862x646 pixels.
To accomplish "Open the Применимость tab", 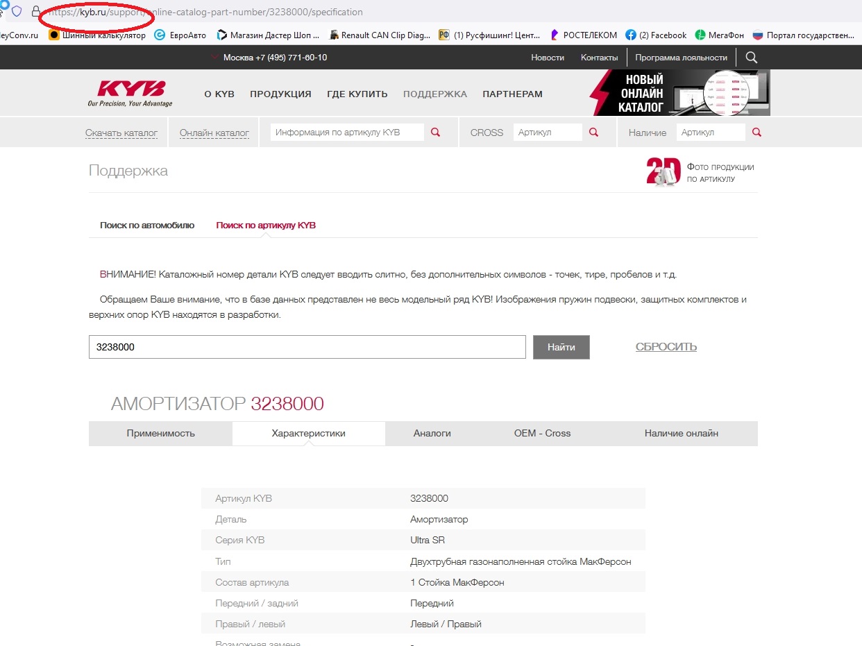I will tap(161, 433).
